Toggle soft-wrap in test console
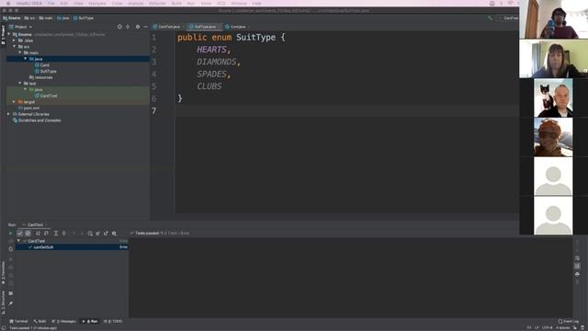Image resolution: width=588 pixels, height=331 pixels. coord(577,258)
